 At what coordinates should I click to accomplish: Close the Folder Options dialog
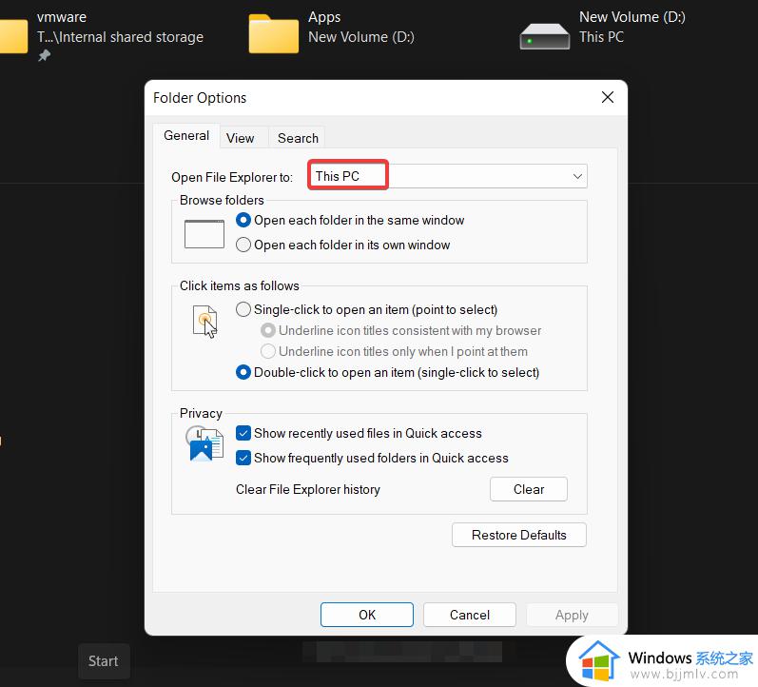click(607, 97)
